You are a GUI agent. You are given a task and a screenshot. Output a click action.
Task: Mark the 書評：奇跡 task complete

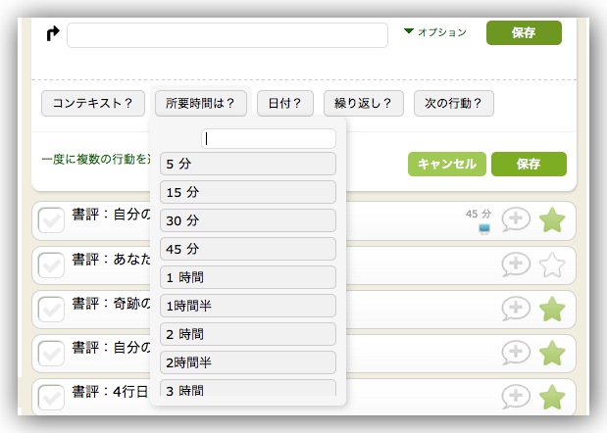(x=51, y=311)
